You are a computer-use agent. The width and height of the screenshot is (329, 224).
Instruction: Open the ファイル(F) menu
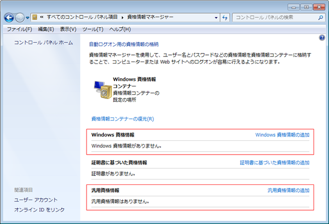pos(19,29)
